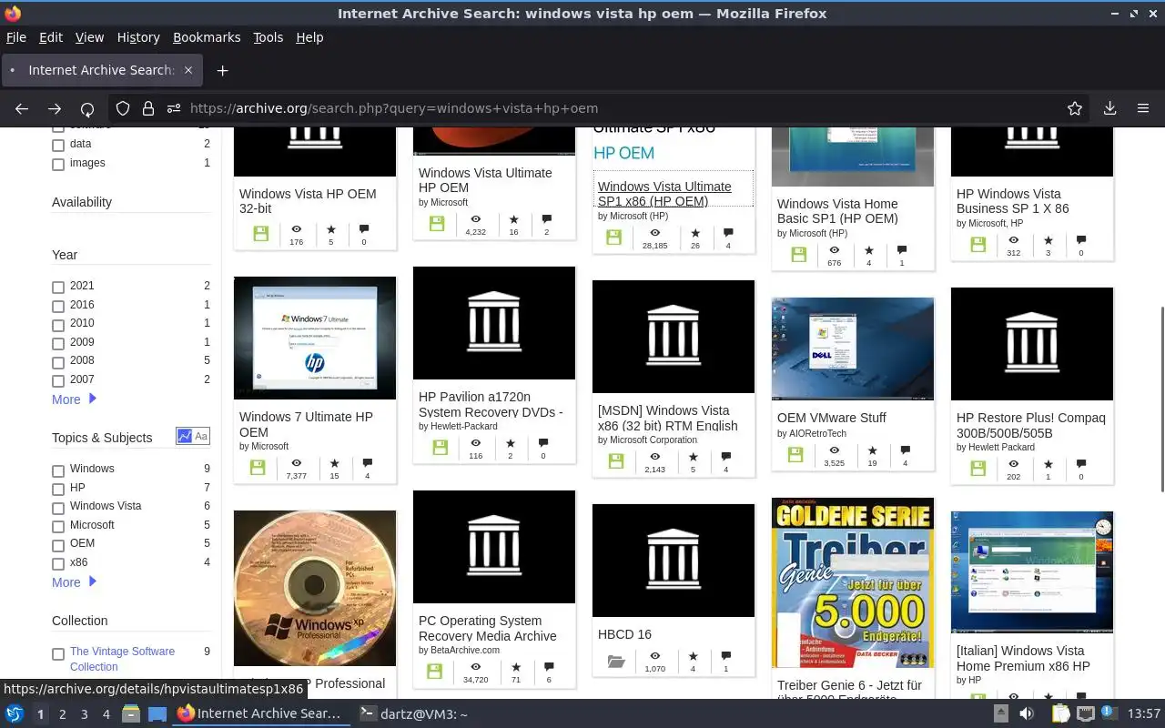The image size is (1165, 728).
Task: Open the Edit menu
Action: (x=51, y=37)
